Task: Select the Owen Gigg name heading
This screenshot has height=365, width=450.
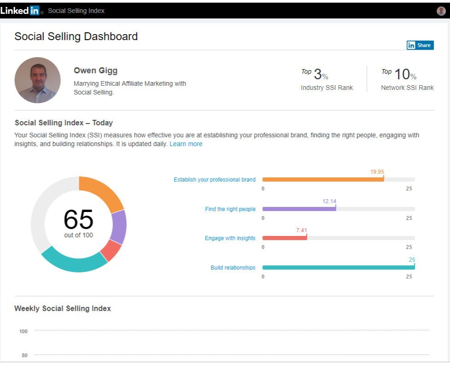Action: pyautogui.click(x=95, y=71)
